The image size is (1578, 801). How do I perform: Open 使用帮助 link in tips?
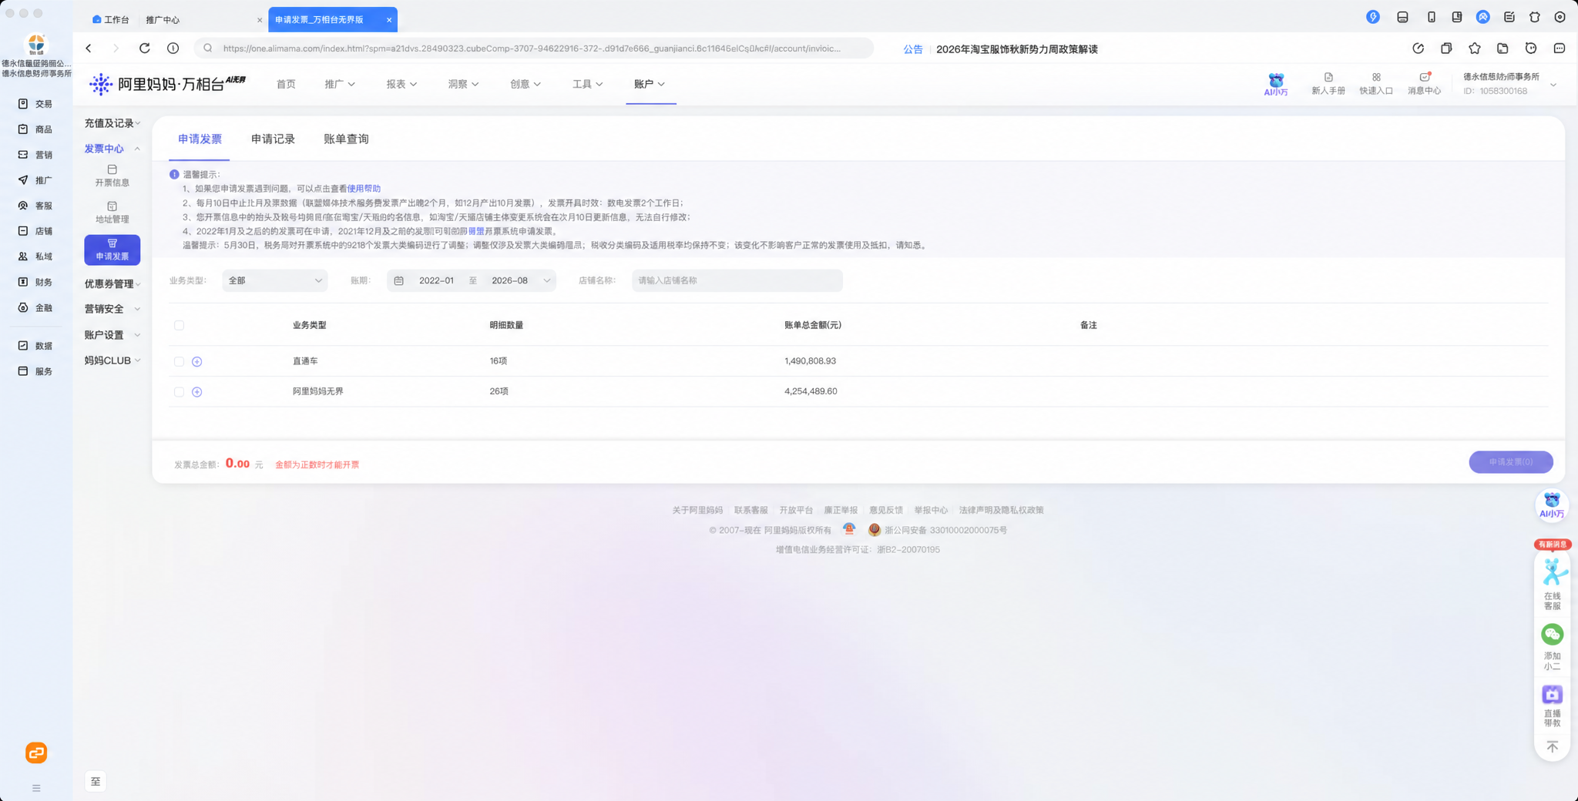(x=364, y=189)
